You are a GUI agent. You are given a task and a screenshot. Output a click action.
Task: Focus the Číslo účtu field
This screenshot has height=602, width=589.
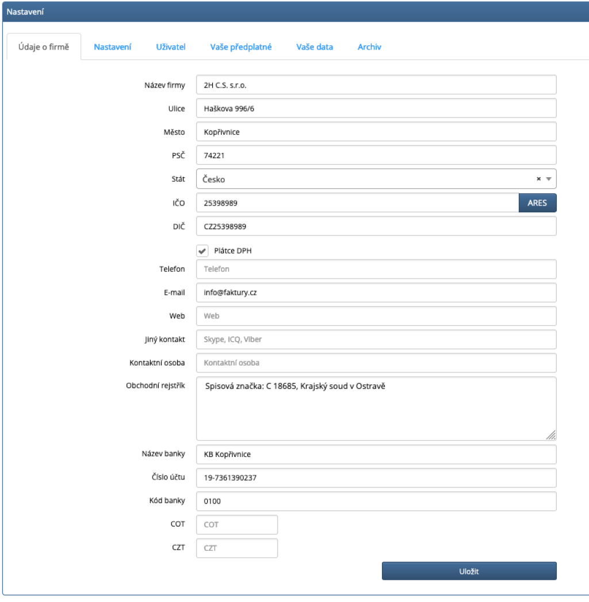376,477
